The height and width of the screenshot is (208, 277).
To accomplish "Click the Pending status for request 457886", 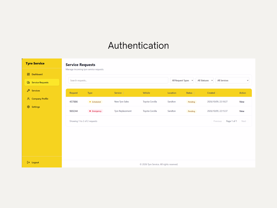I will click(x=191, y=102).
